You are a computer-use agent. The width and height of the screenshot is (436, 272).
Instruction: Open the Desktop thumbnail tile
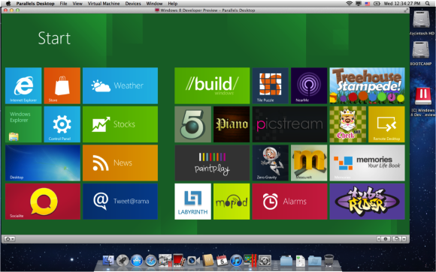43,163
